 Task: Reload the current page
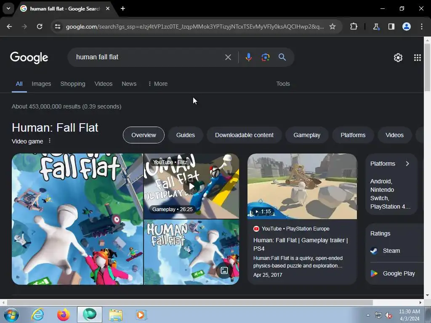click(40, 26)
